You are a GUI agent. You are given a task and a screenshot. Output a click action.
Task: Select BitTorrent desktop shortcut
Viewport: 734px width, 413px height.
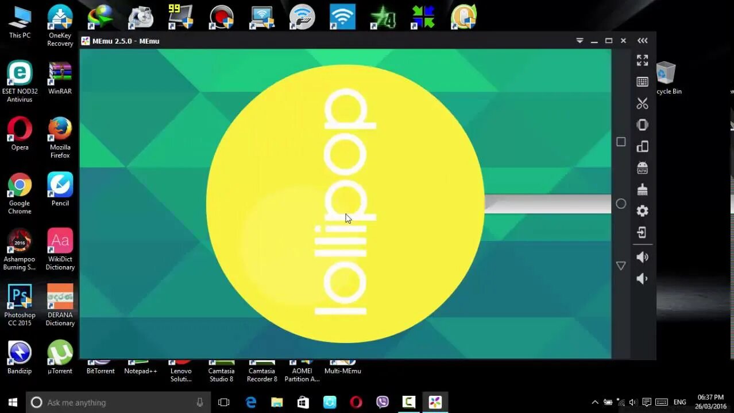coord(101,367)
